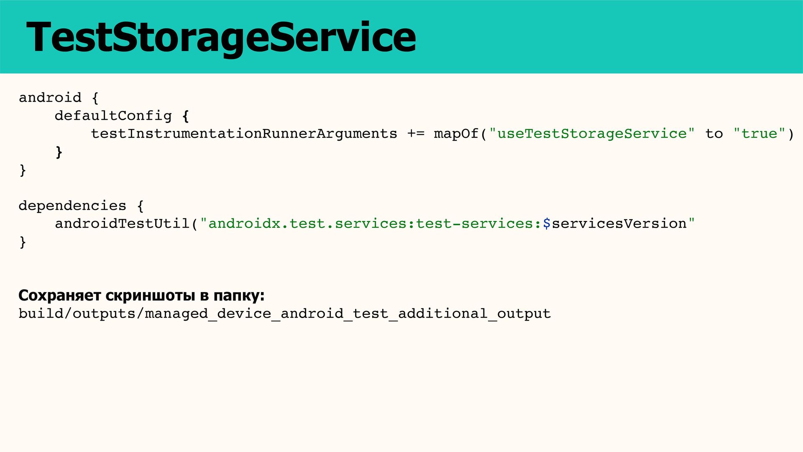The width and height of the screenshot is (803, 452).
Task: Click the closing brace of dependencies block
Action: click(23, 242)
